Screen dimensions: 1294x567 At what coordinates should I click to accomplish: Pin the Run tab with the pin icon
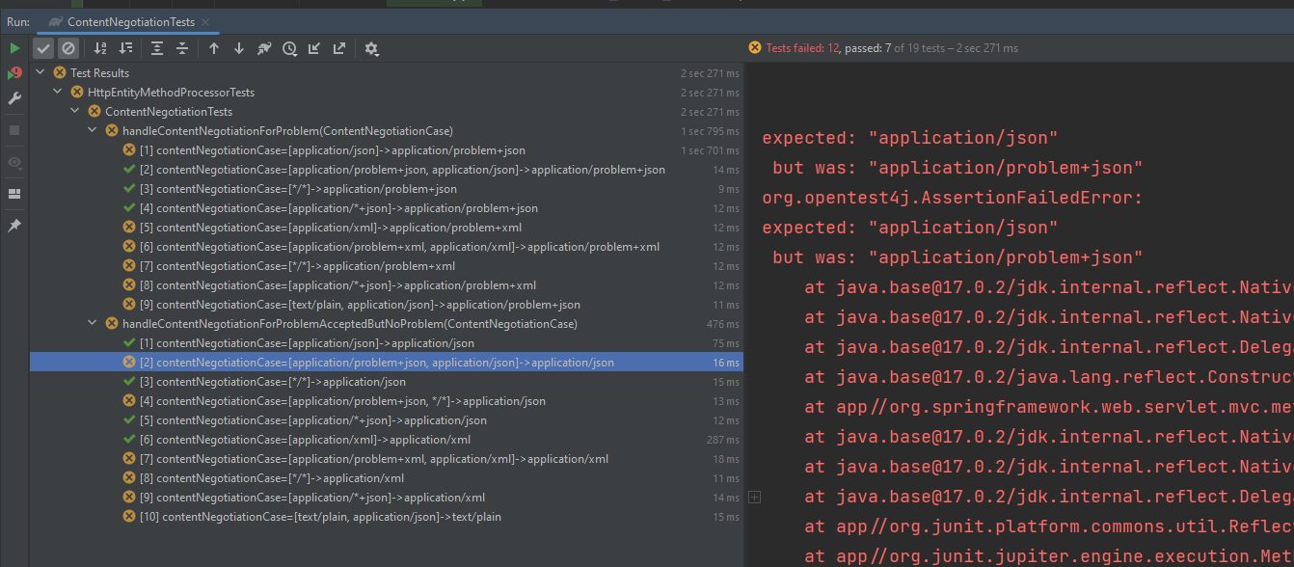(14, 225)
